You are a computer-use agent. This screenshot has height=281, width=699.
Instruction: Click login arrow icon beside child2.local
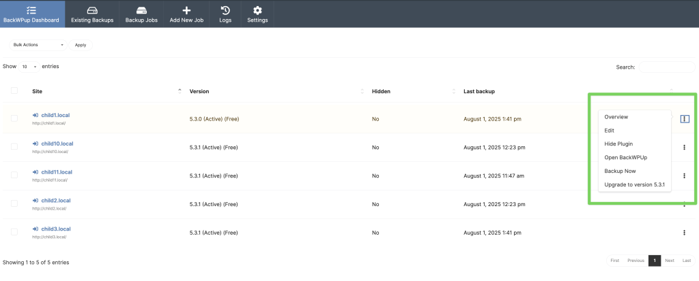tap(35, 201)
